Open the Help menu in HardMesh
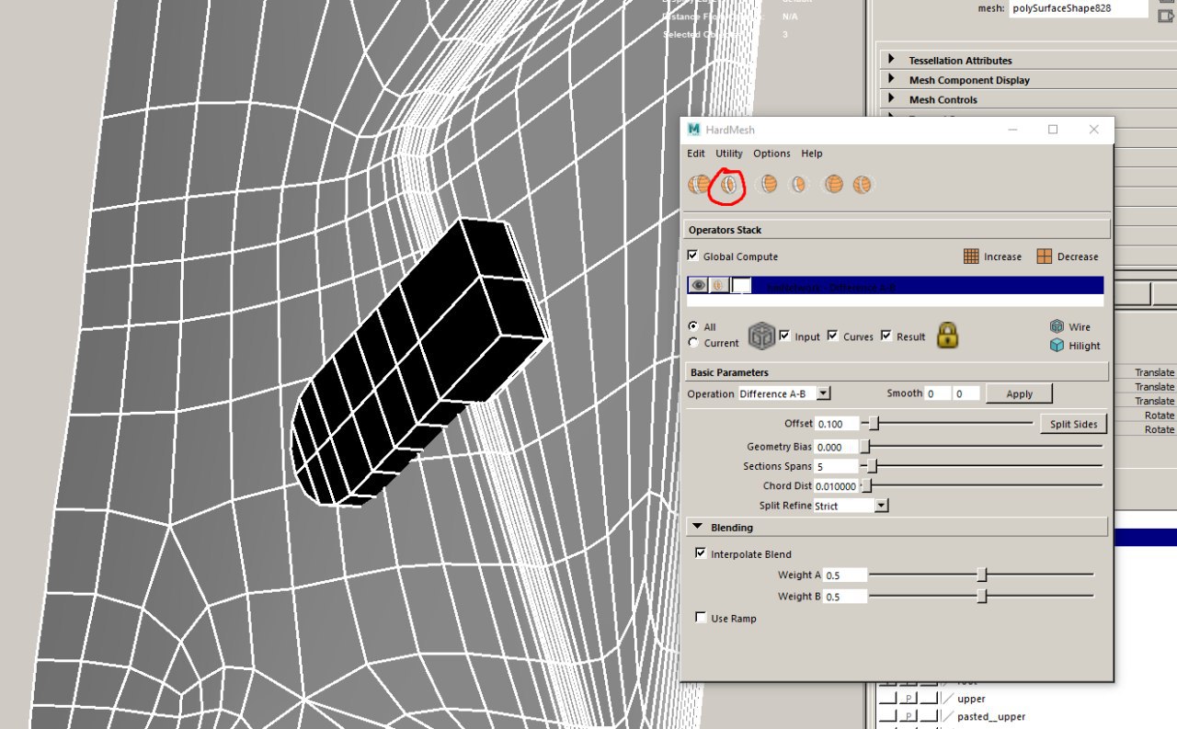This screenshot has height=729, width=1177. (x=812, y=154)
